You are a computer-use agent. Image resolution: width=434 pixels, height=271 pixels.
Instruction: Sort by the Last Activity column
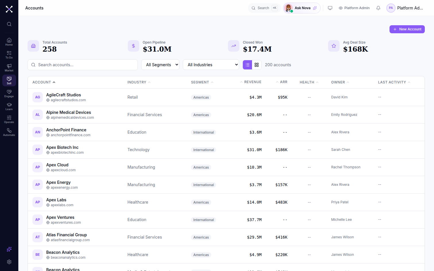point(394,82)
